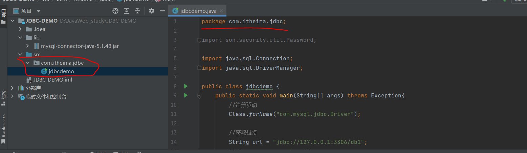
Task: Select the com.itheima.jdbc package row
Action: (88, 63)
